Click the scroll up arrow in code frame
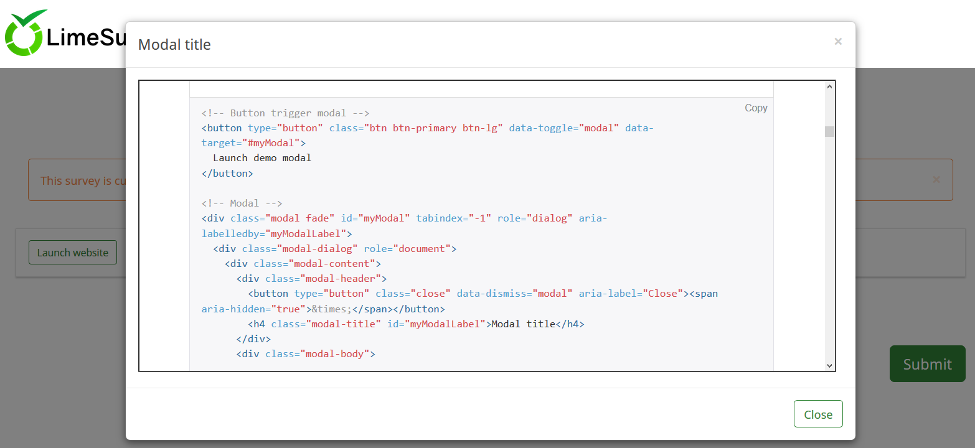Screen dimensions: 975x448 click(829, 87)
